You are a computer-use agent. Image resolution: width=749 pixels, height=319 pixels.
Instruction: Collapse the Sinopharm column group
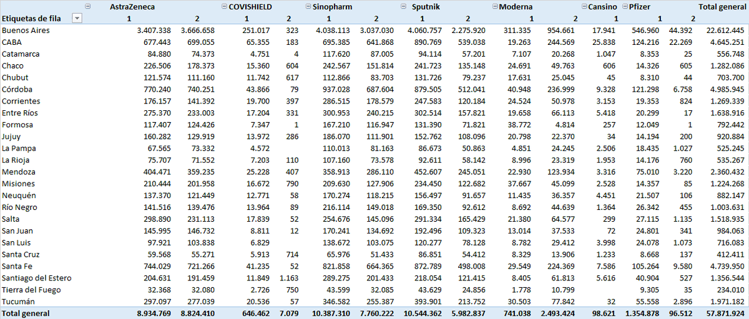308,6
